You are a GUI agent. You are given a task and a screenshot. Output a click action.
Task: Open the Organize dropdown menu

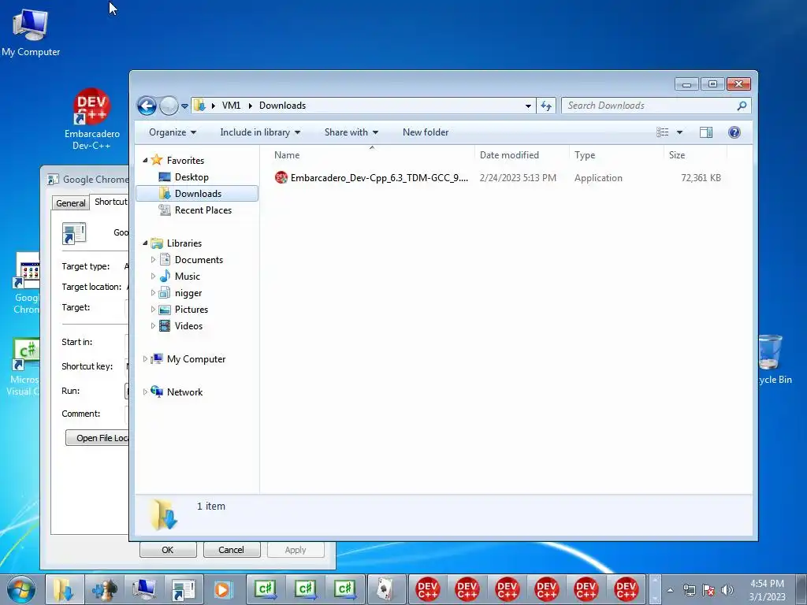(173, 132)
